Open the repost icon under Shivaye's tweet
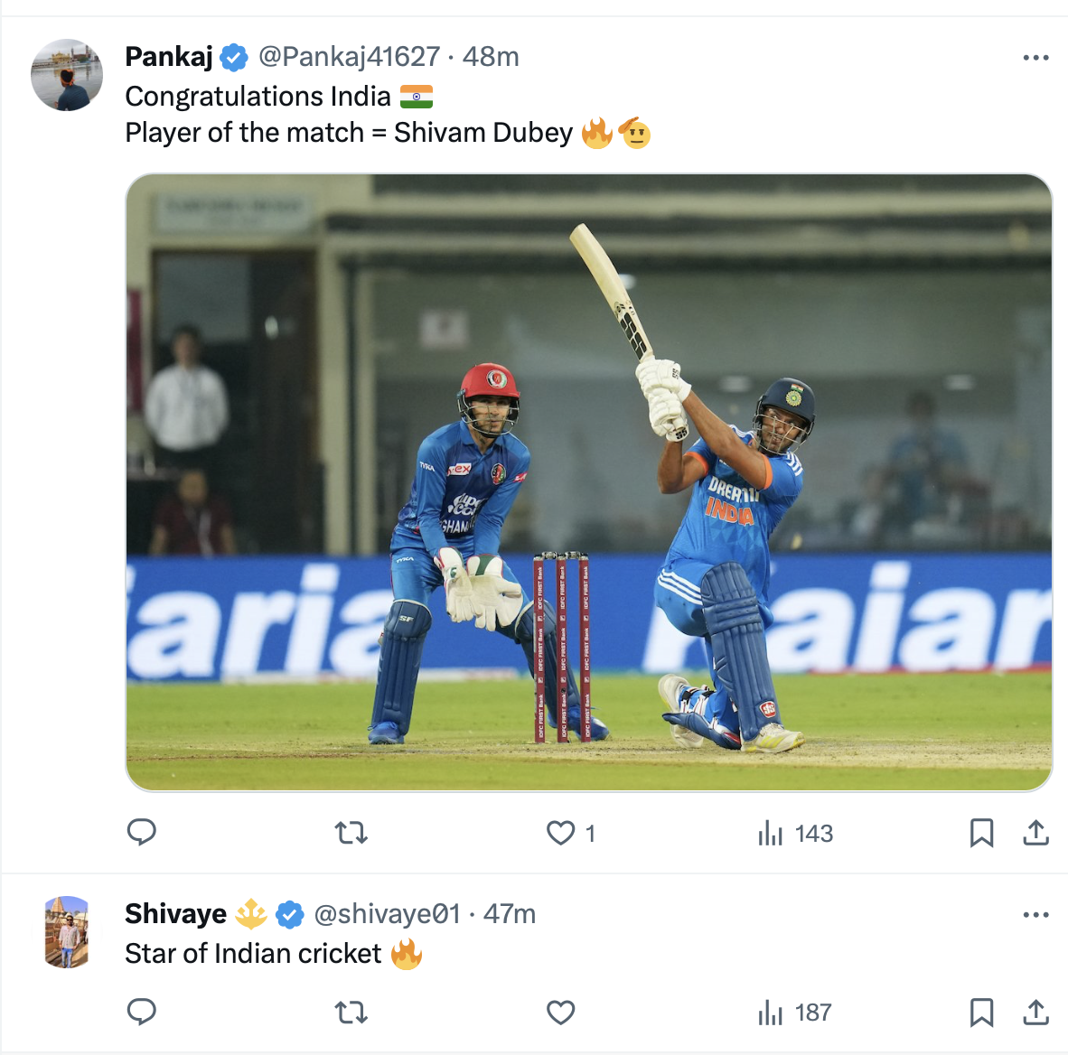The width and height of the screenshot is (1068, 1055). pyautogui.click(x=351, y=1013)
